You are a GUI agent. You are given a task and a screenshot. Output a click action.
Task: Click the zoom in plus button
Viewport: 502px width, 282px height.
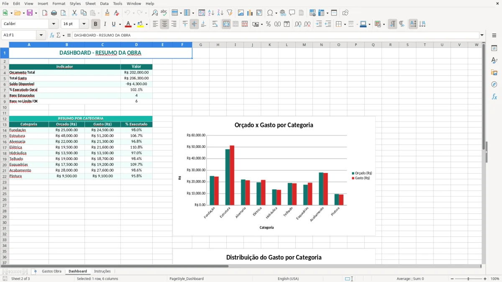click(x=485, y=279)
